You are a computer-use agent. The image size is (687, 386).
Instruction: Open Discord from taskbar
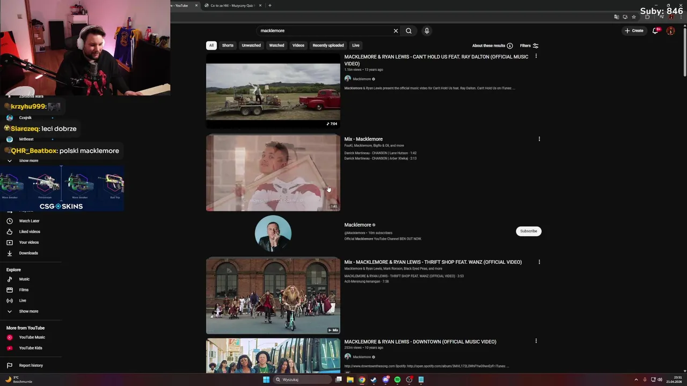click(385, 380)
